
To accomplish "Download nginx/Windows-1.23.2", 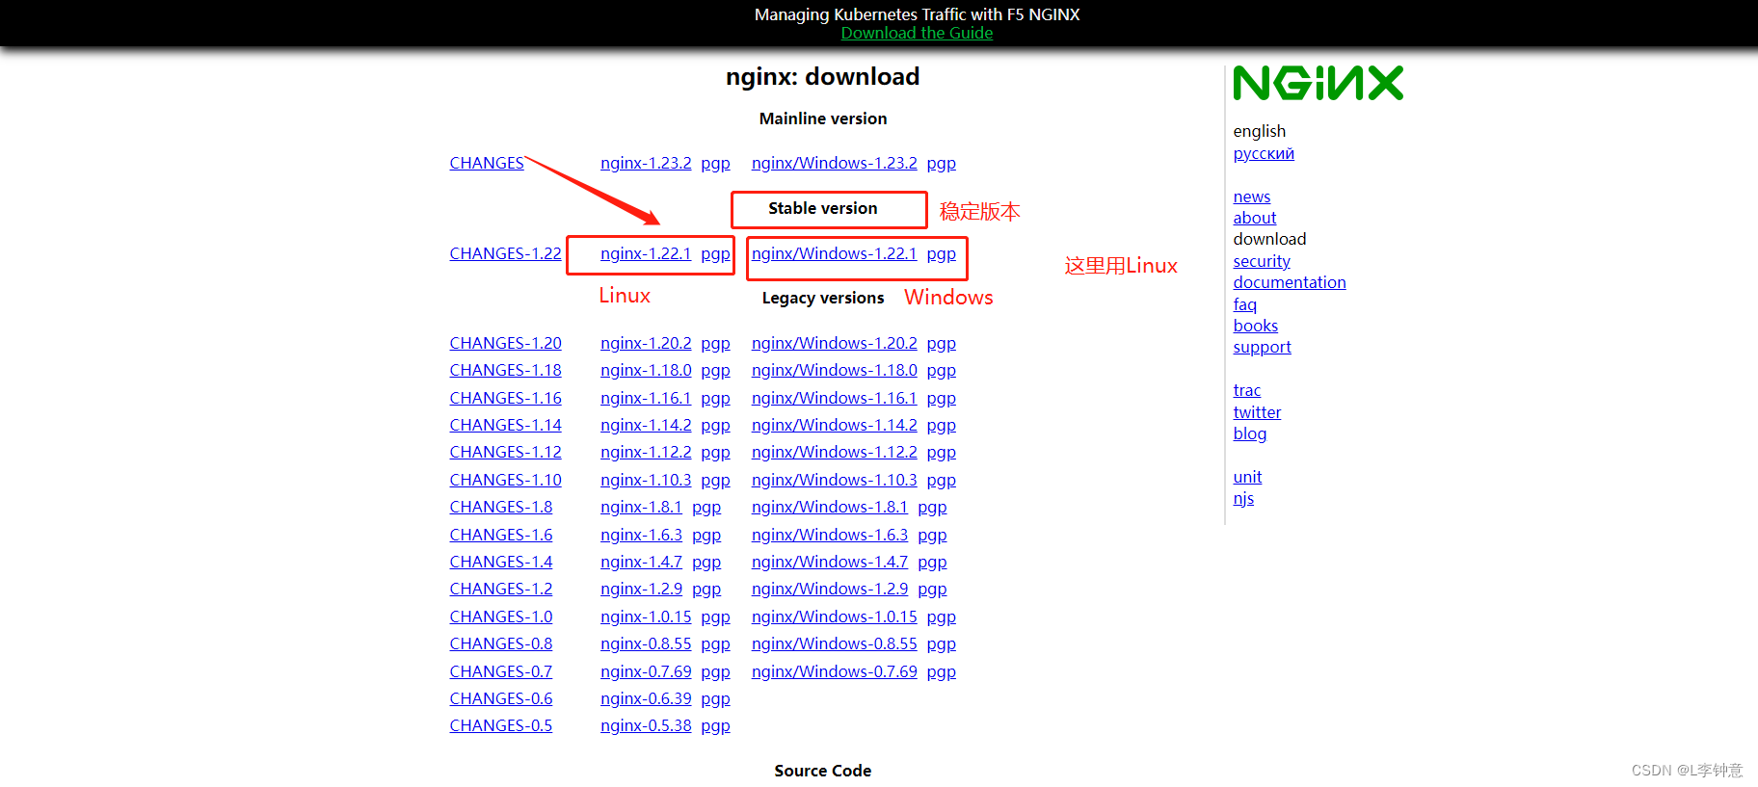I will point(835,163).
